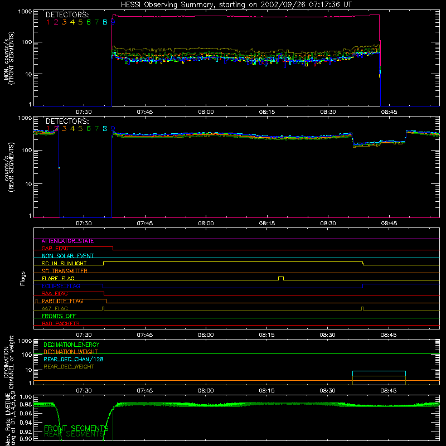Click the BAD_PACKETS flag label

click(61, 323)
